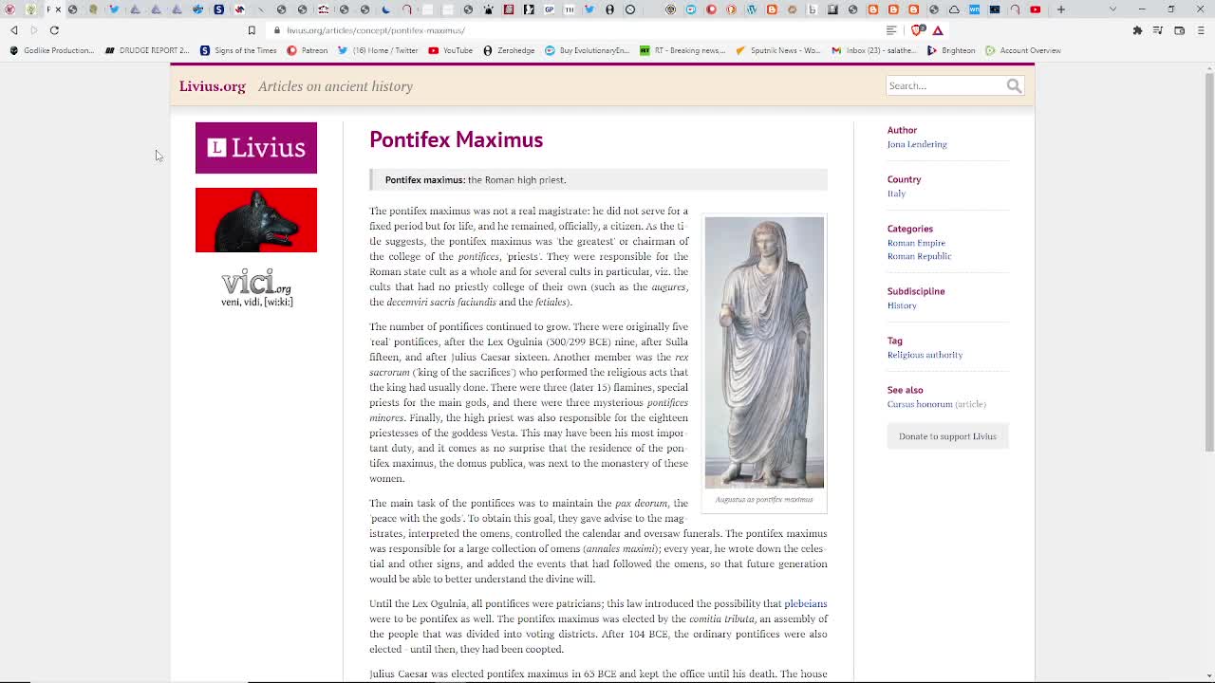The width and height of the screenshot is (1215, 683).
Task: Open the Roman Empire category link
Action: point(916,243)
